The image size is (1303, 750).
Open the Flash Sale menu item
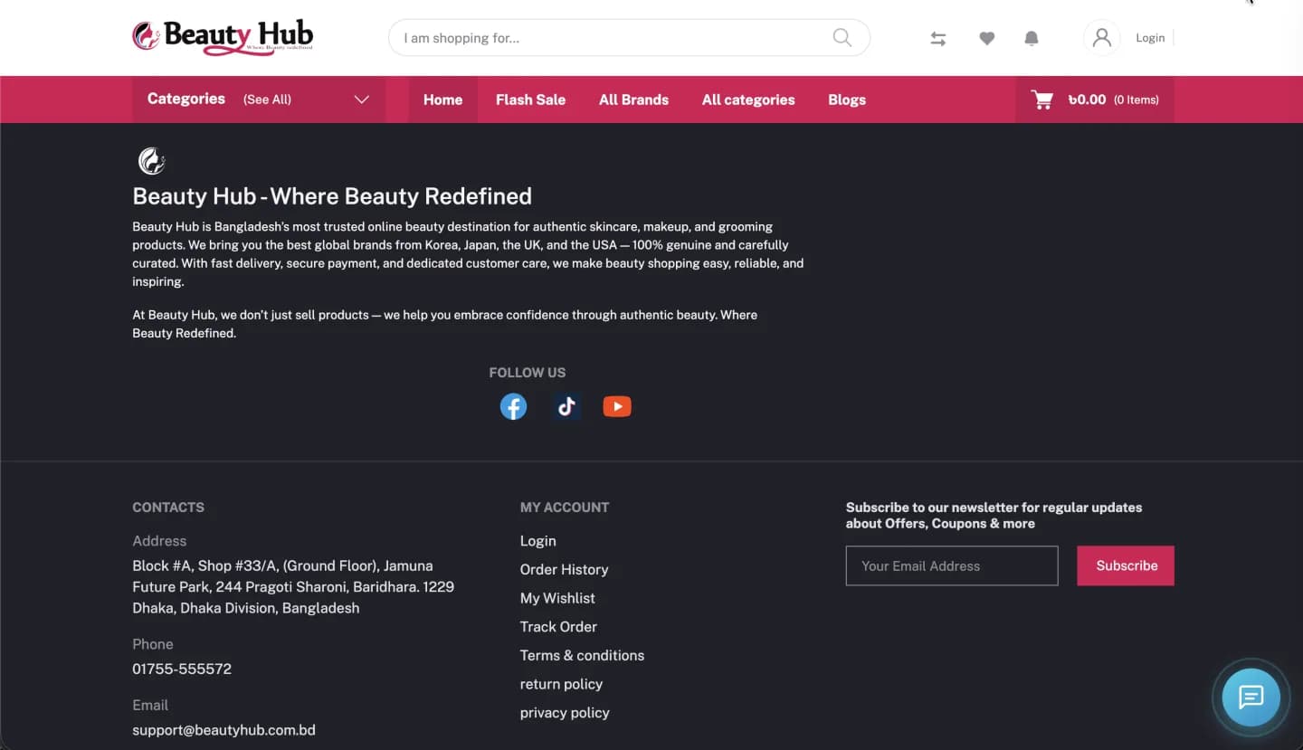pos(530,100)
